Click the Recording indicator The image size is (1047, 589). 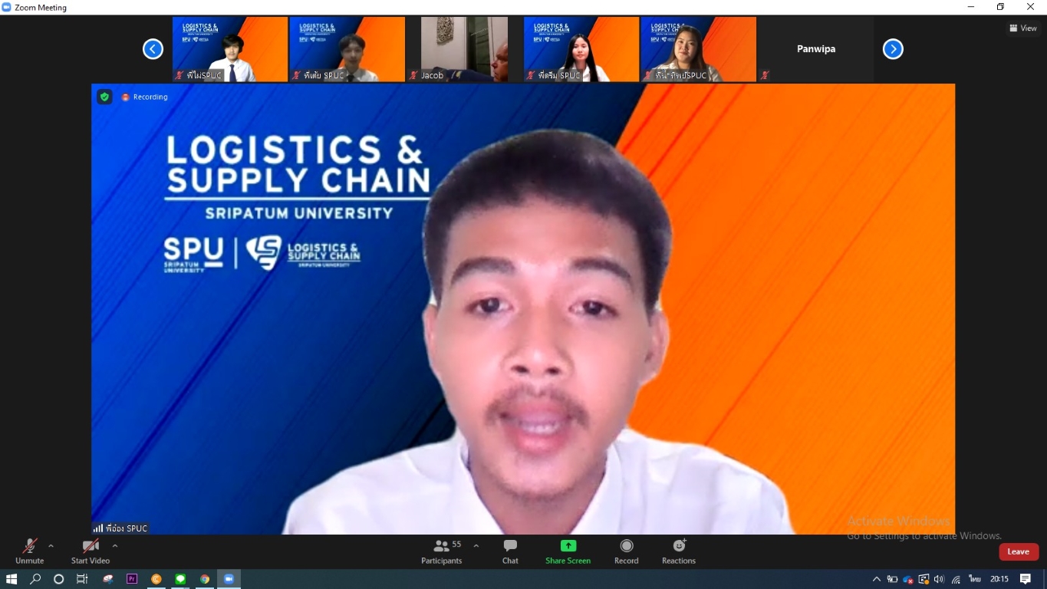144,97
